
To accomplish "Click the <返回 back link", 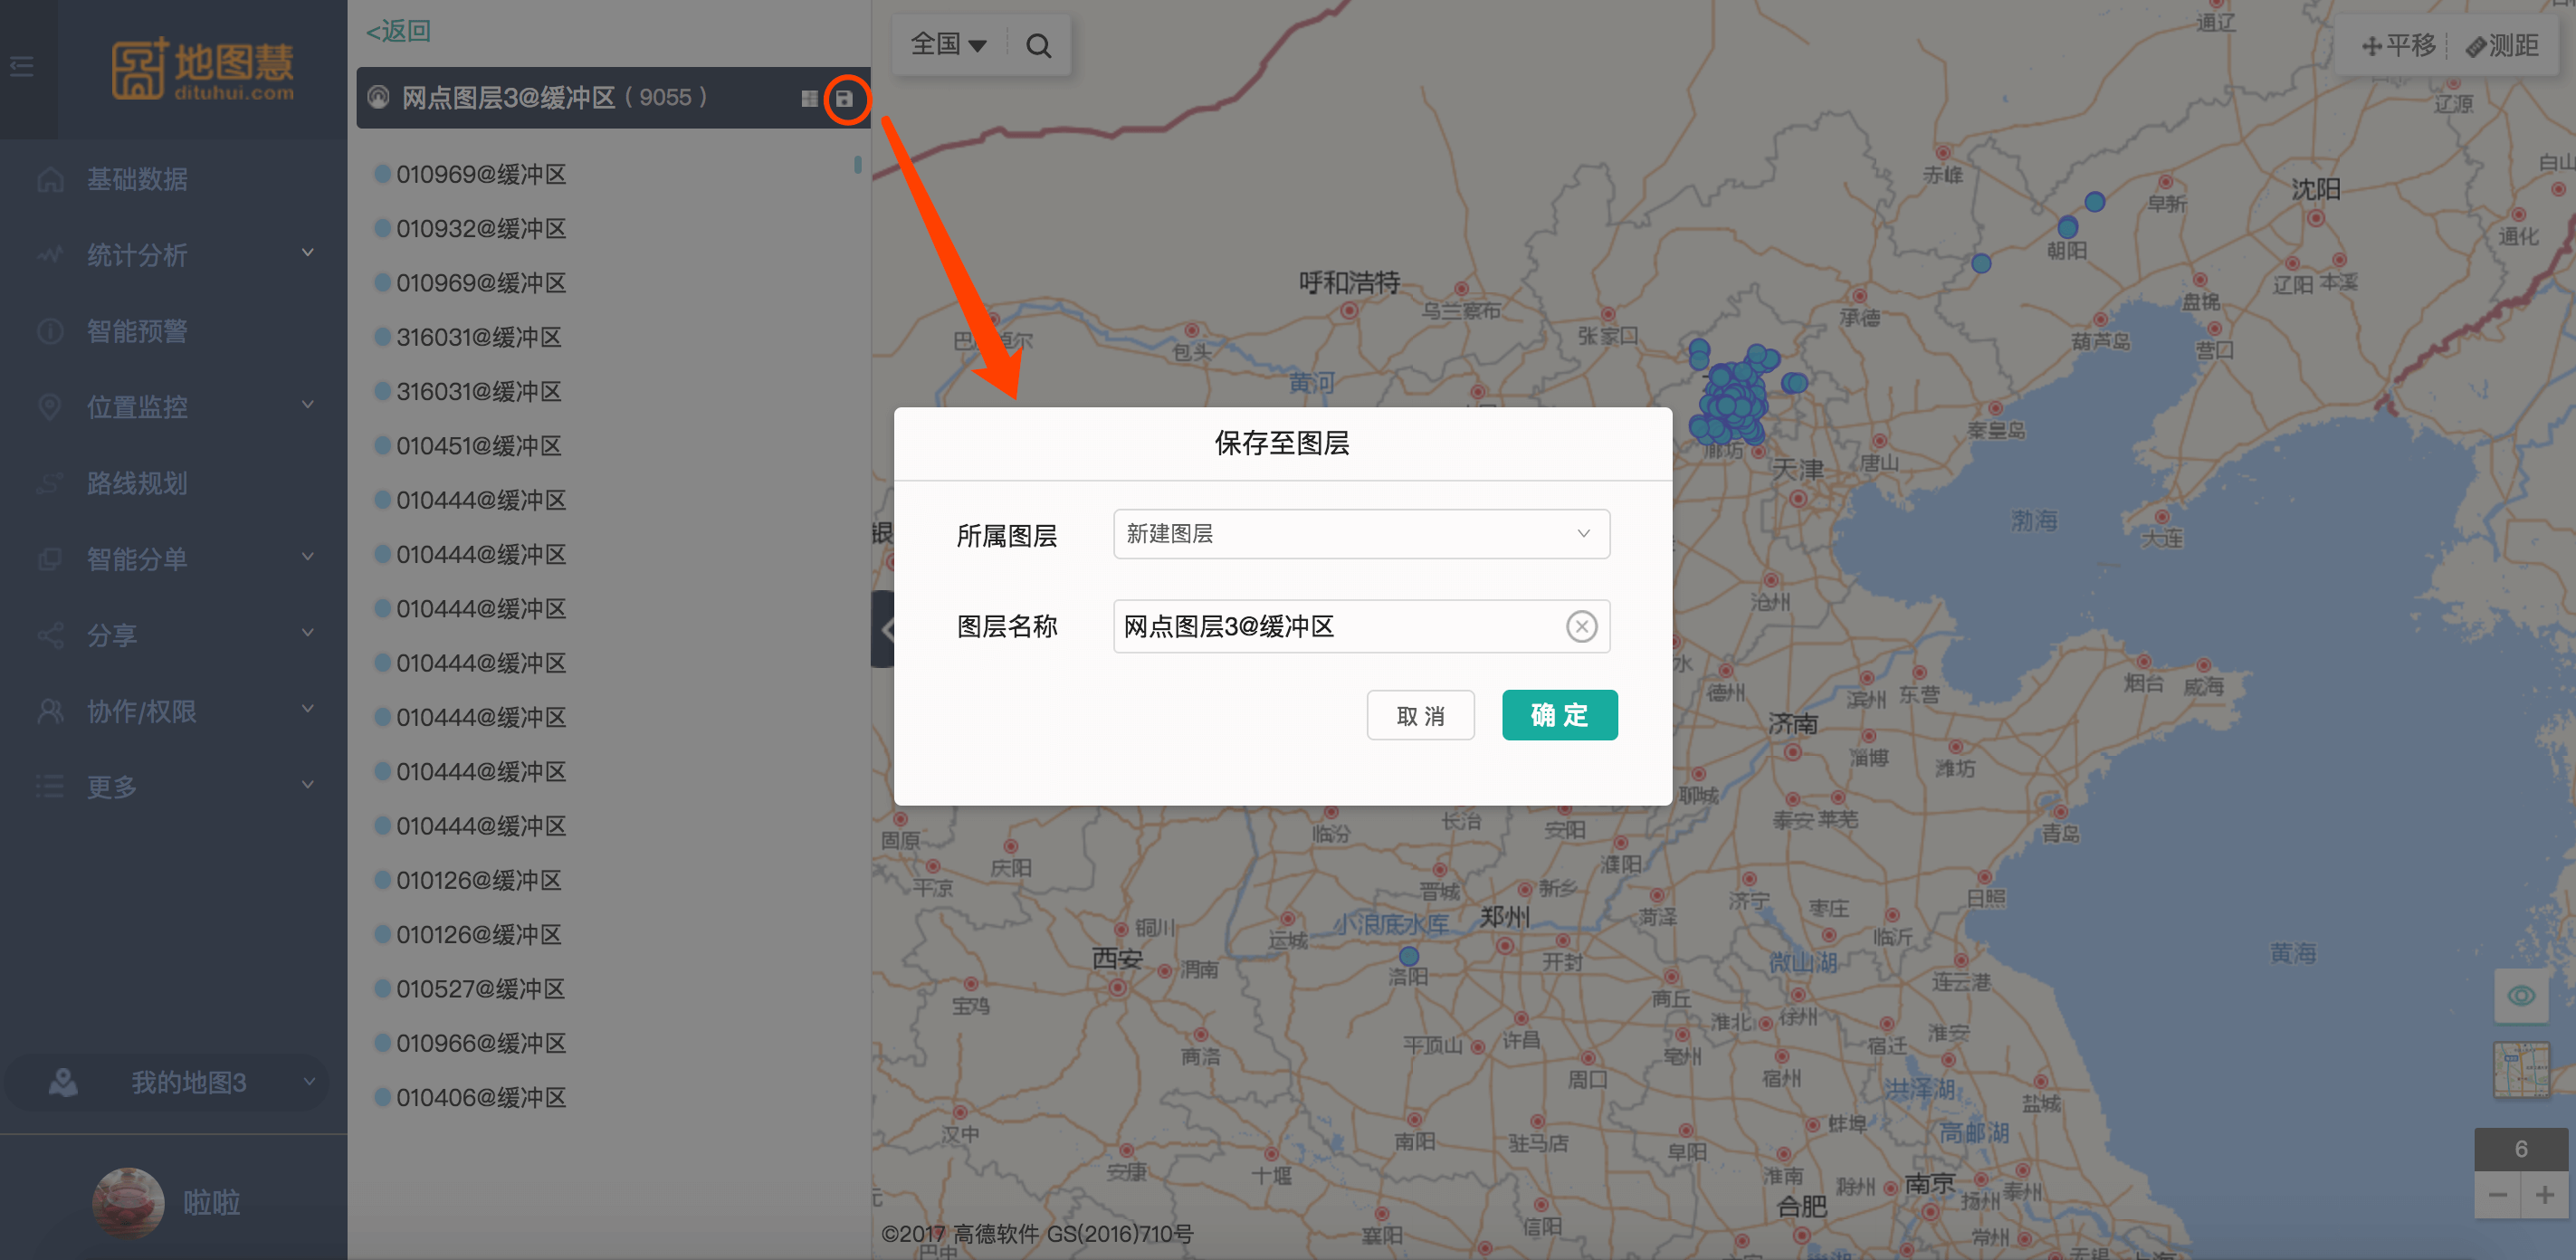I will [398, 31].
